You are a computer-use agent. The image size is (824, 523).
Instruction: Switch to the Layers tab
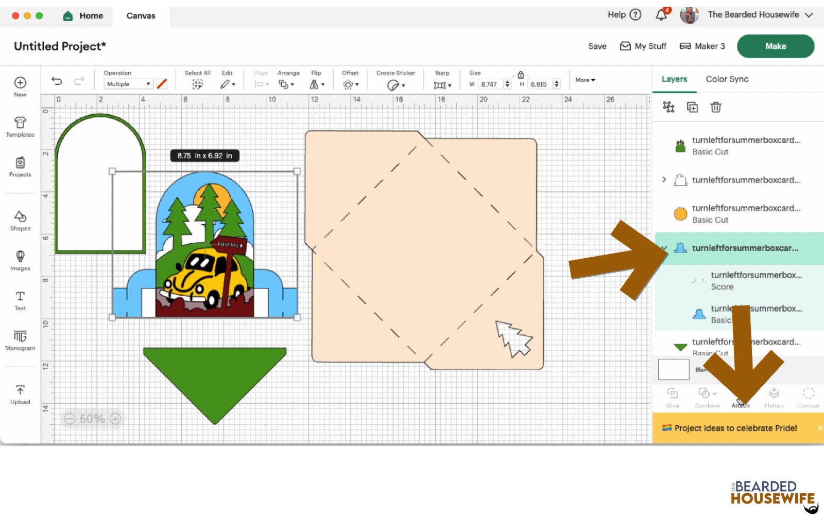pyautogui.click(x=674, y=79)
